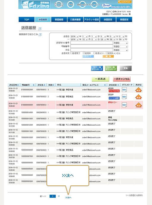Open the アカウント設定 tab
152x205 pixels.
(x=91, y=20)
